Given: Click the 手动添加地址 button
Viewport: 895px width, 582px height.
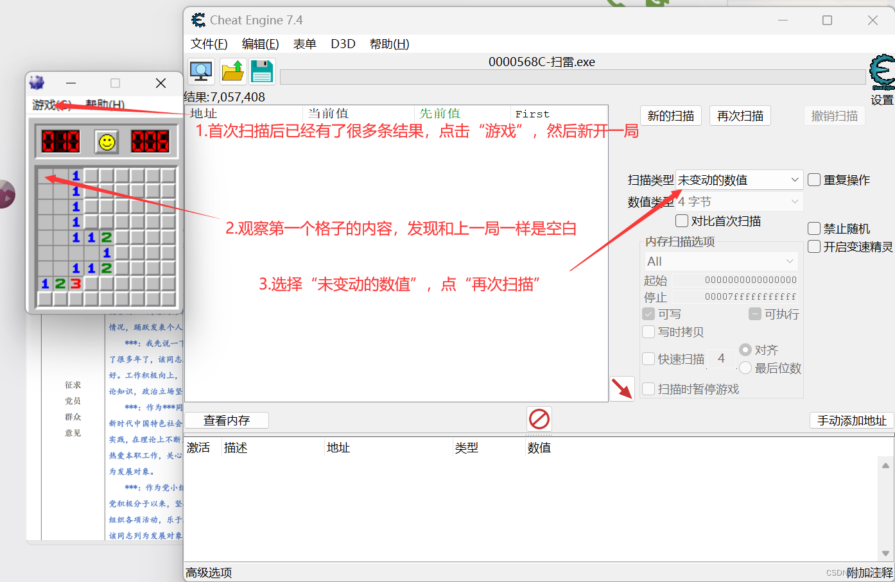Looking at the screenshot, I should [852, 420].
